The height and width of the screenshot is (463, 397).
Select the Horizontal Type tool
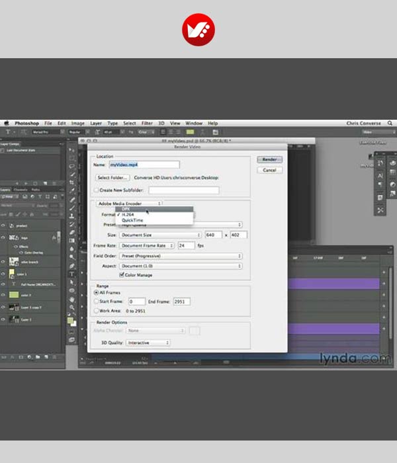pos(71,274)
